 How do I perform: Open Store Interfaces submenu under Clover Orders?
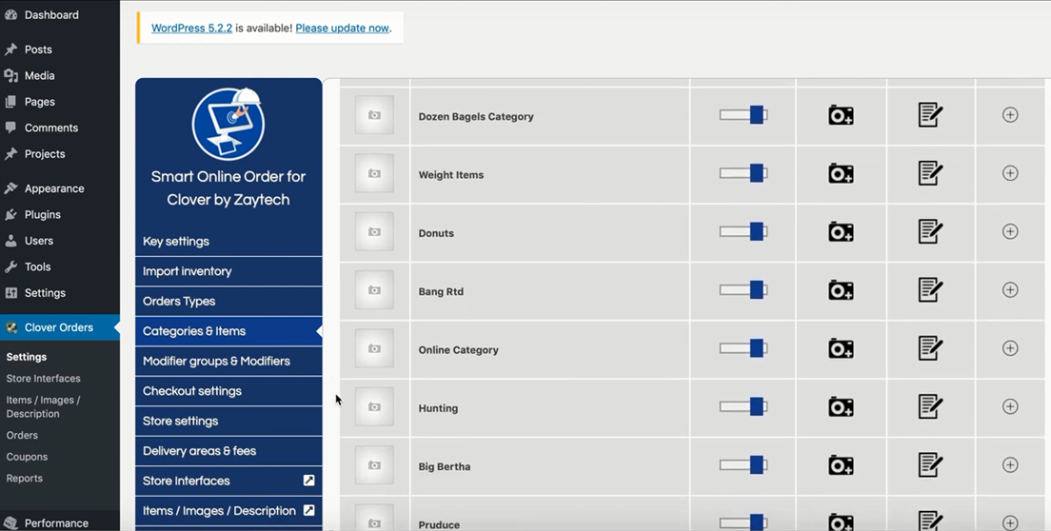pyautogui.click(x=43, y=379)
